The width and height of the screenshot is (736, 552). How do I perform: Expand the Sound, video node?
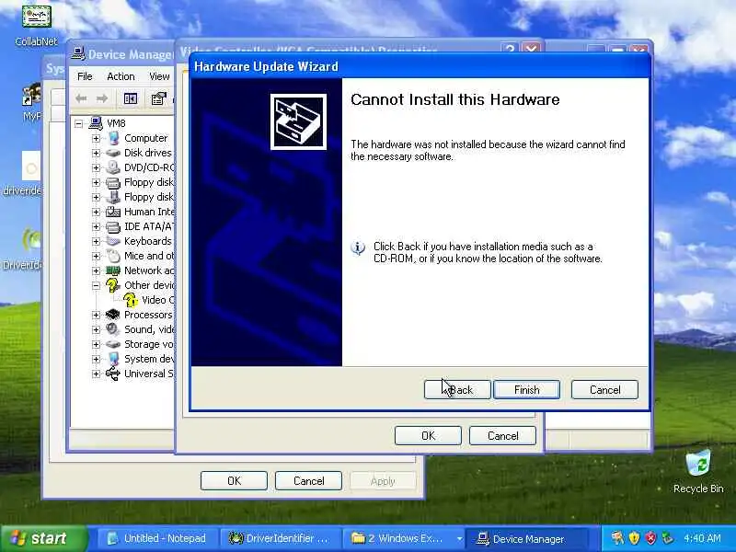(x=96, y=329)
